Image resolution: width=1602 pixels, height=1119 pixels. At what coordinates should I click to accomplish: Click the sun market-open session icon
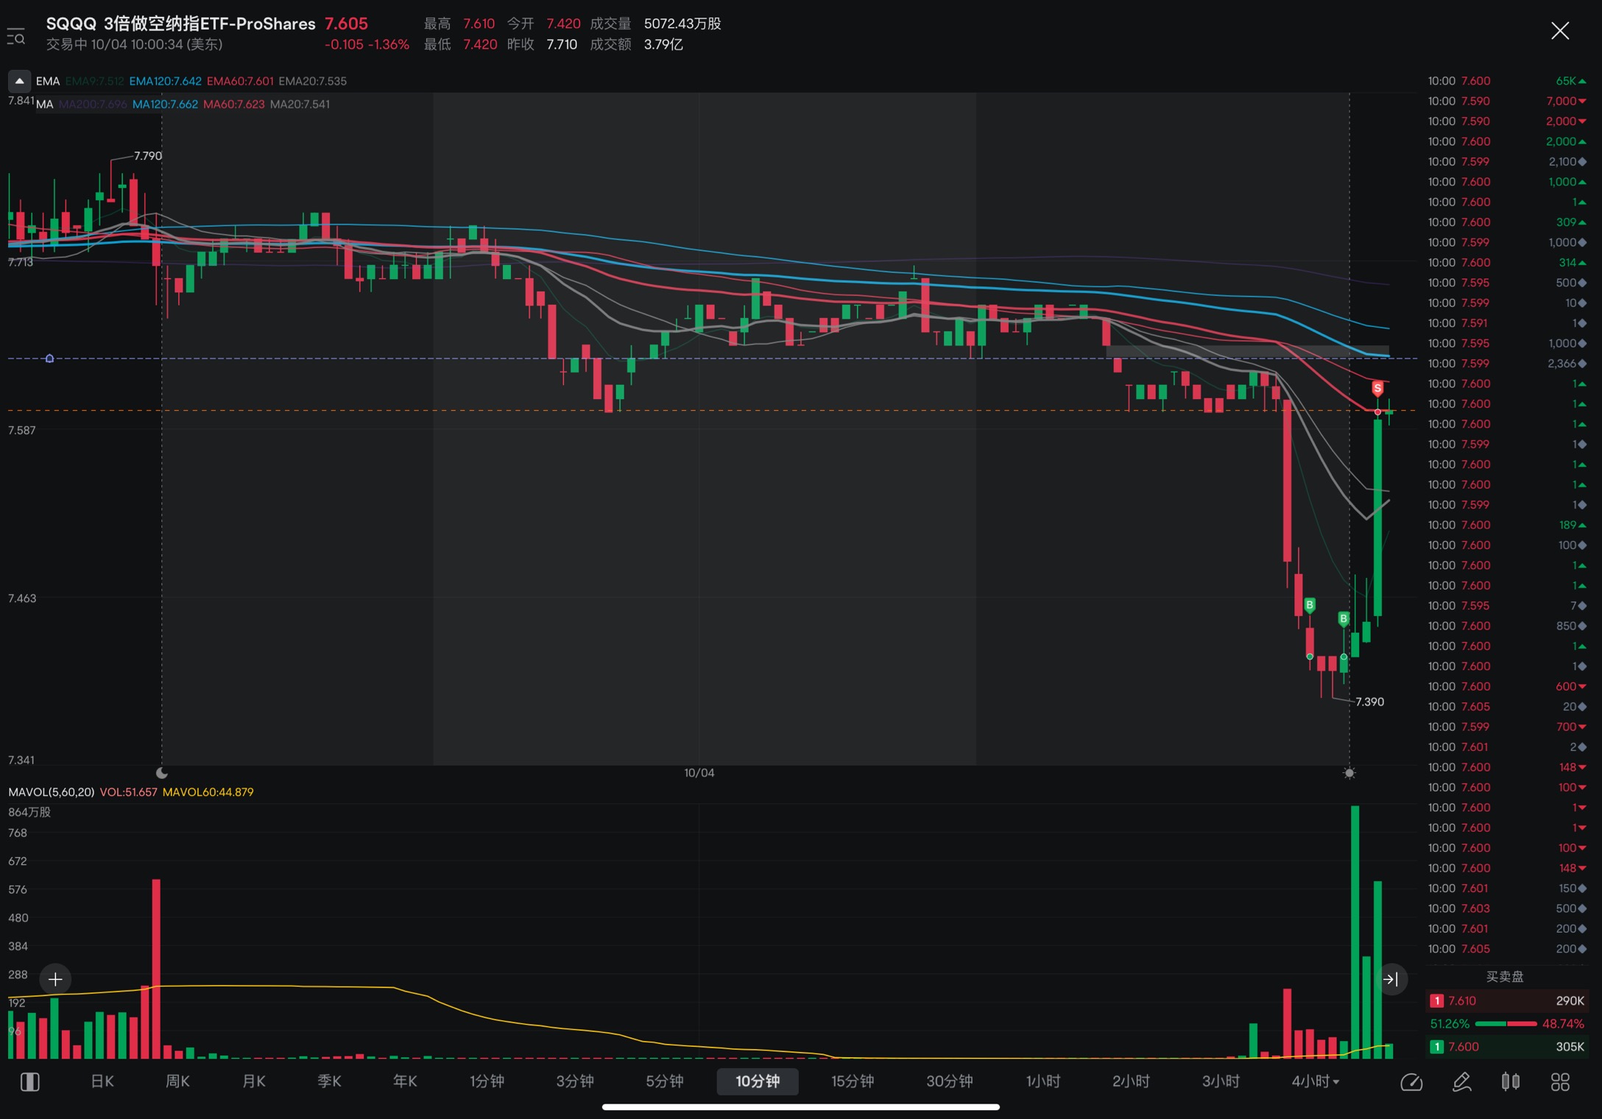click(x=1349, y=773)
